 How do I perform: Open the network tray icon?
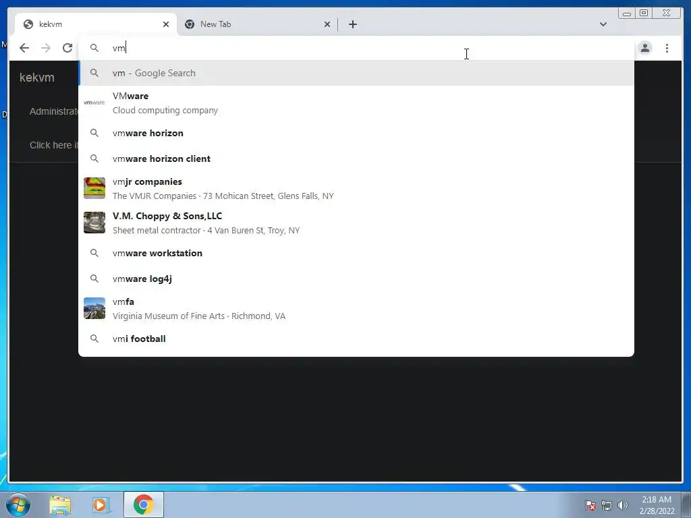coord(607,505)
